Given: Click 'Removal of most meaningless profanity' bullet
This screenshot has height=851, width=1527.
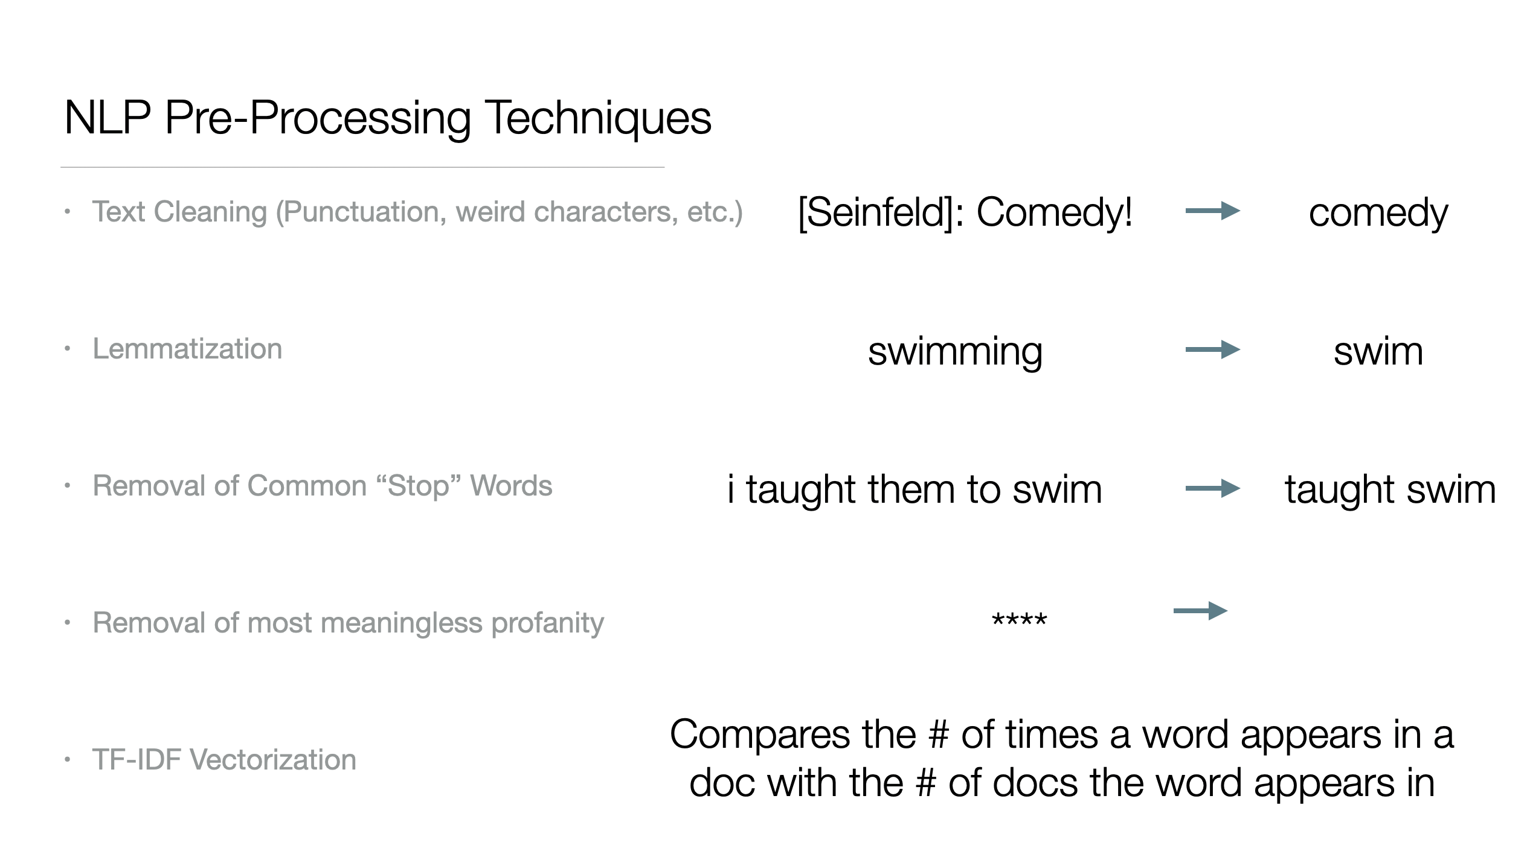Looking at the screenshot, I should point(348,623).
